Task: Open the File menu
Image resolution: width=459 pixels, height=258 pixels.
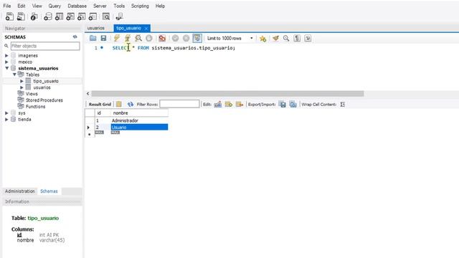Action: point(7,6)
